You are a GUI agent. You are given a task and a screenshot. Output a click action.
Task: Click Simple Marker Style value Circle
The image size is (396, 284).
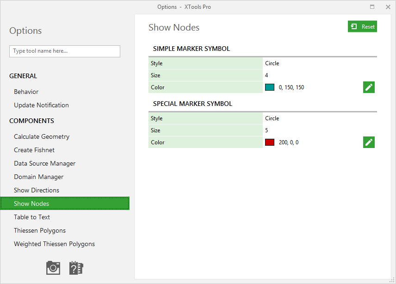[x=272, y=63]
